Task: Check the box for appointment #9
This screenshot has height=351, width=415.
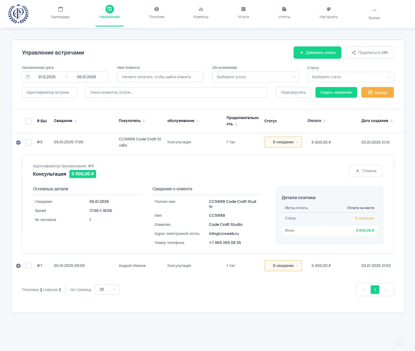Action: 29,142
